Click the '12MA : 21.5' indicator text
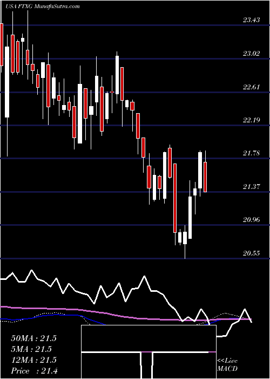 pyautogui.click(x=33, y=360)
